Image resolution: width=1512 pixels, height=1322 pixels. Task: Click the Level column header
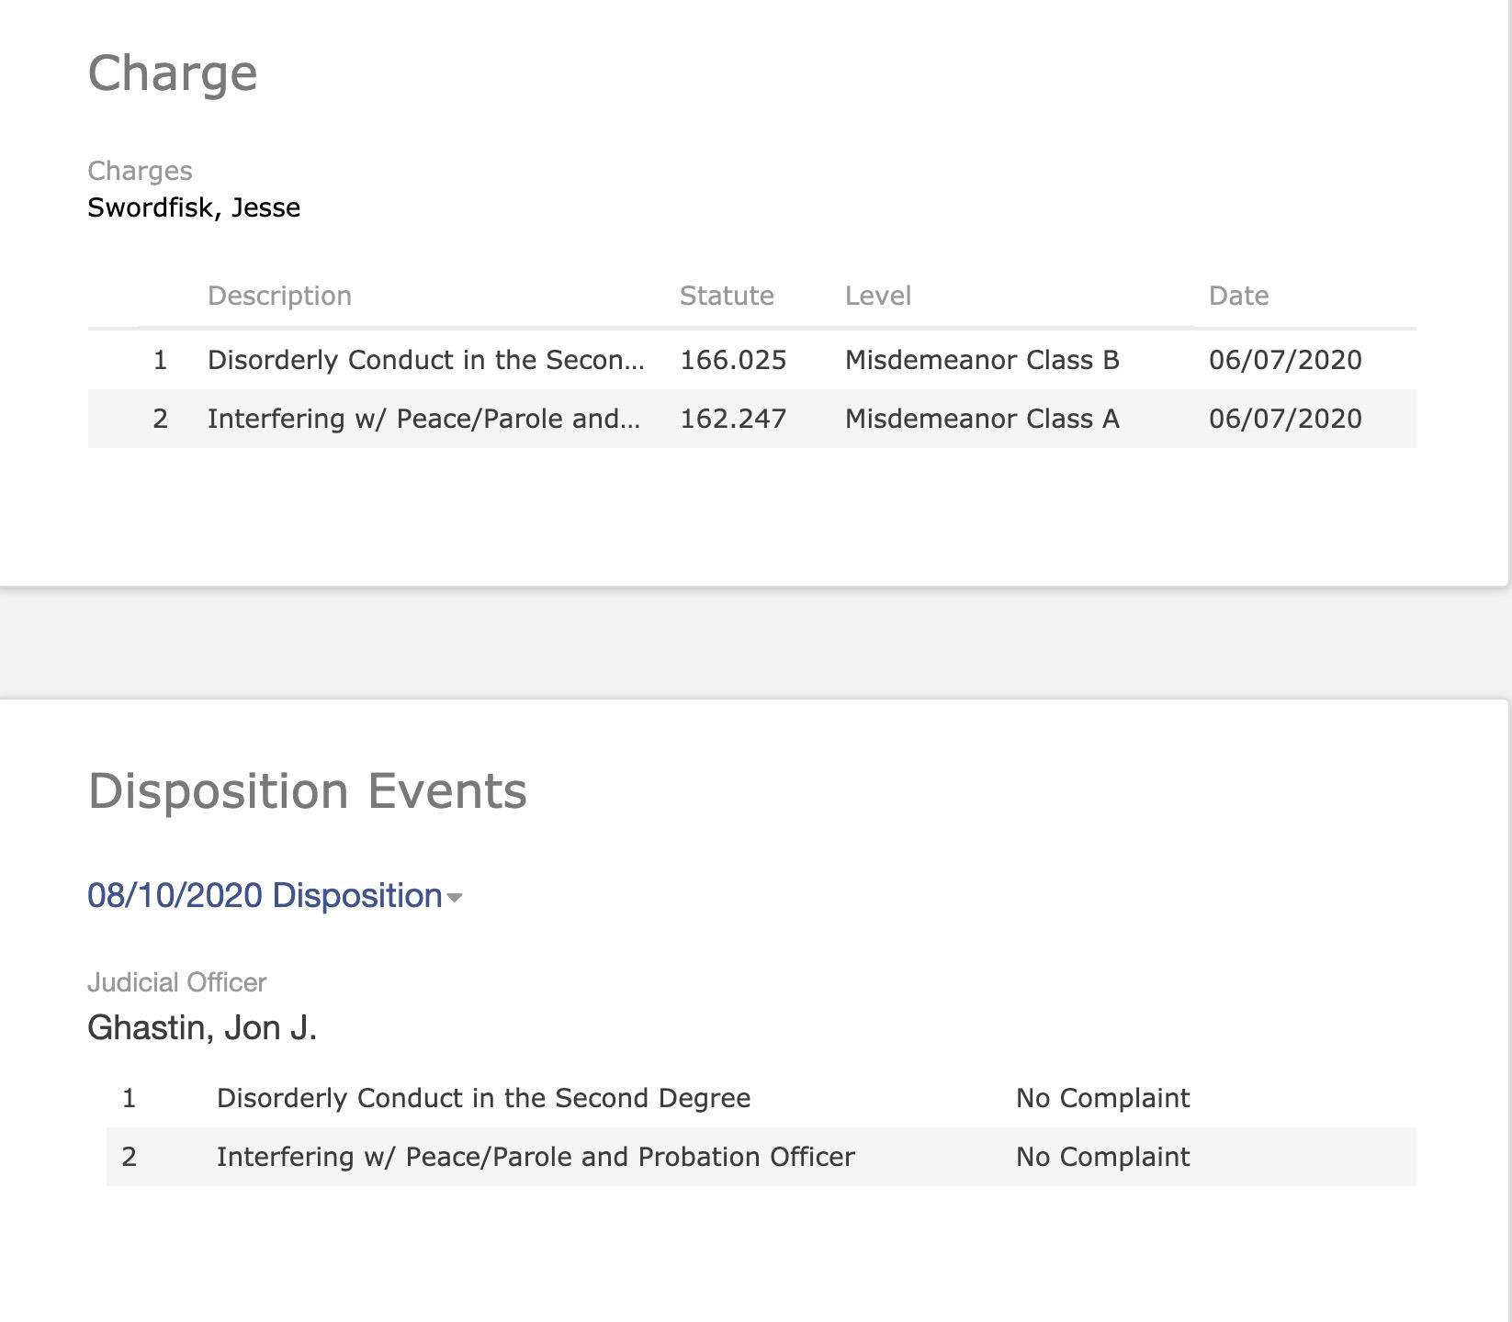tap(877, 296)
